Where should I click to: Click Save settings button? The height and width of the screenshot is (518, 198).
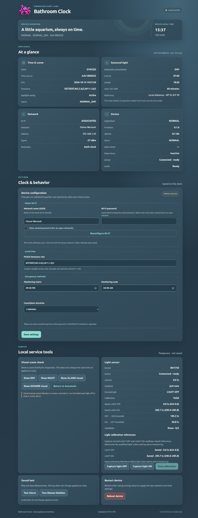click(x=31, y=335)
